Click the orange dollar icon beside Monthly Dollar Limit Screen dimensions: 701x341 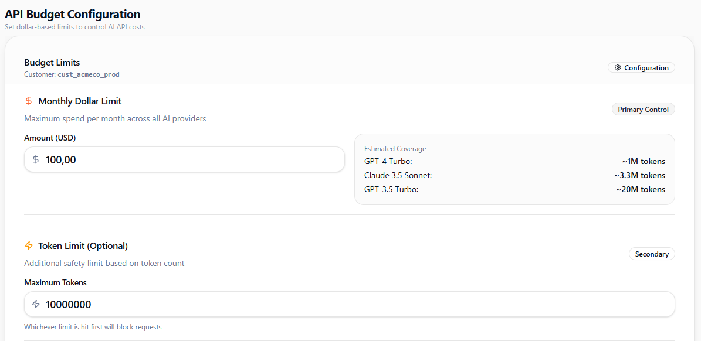pyautogui.click(x=29, y=101)
